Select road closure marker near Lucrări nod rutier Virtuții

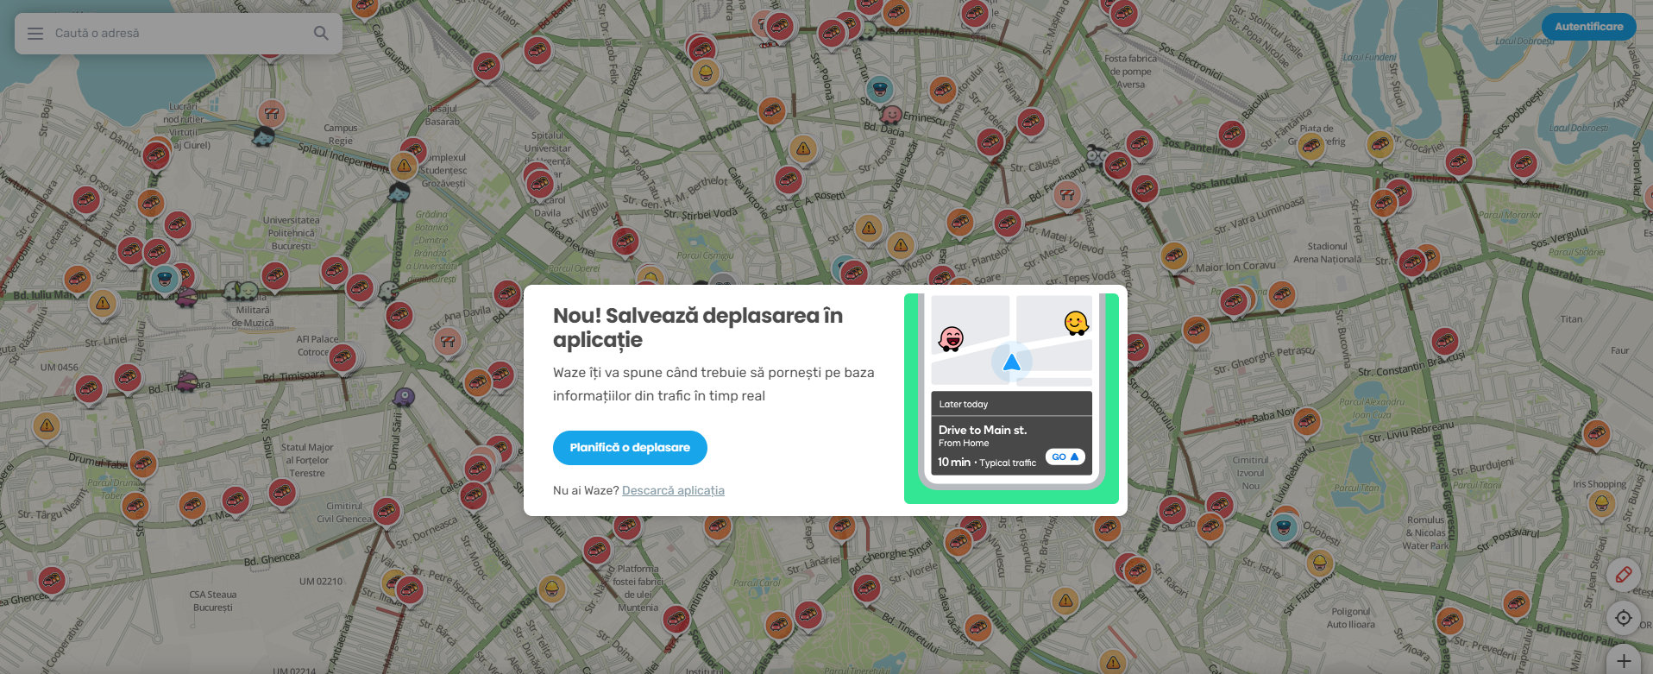click(271, 114)
